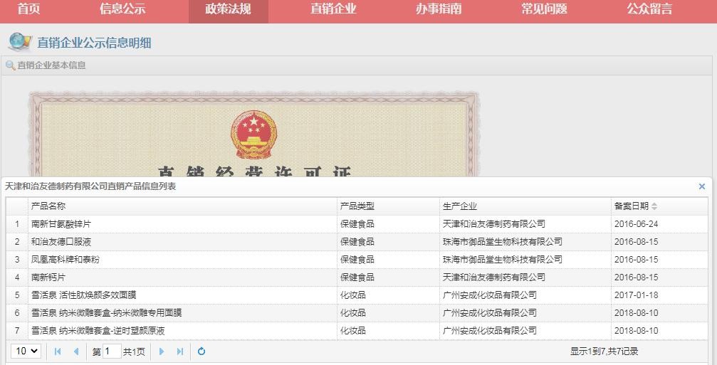Go to 公众留言 page
The width and height of the screenshot is (717, 365).
click(x=649, y=9)
